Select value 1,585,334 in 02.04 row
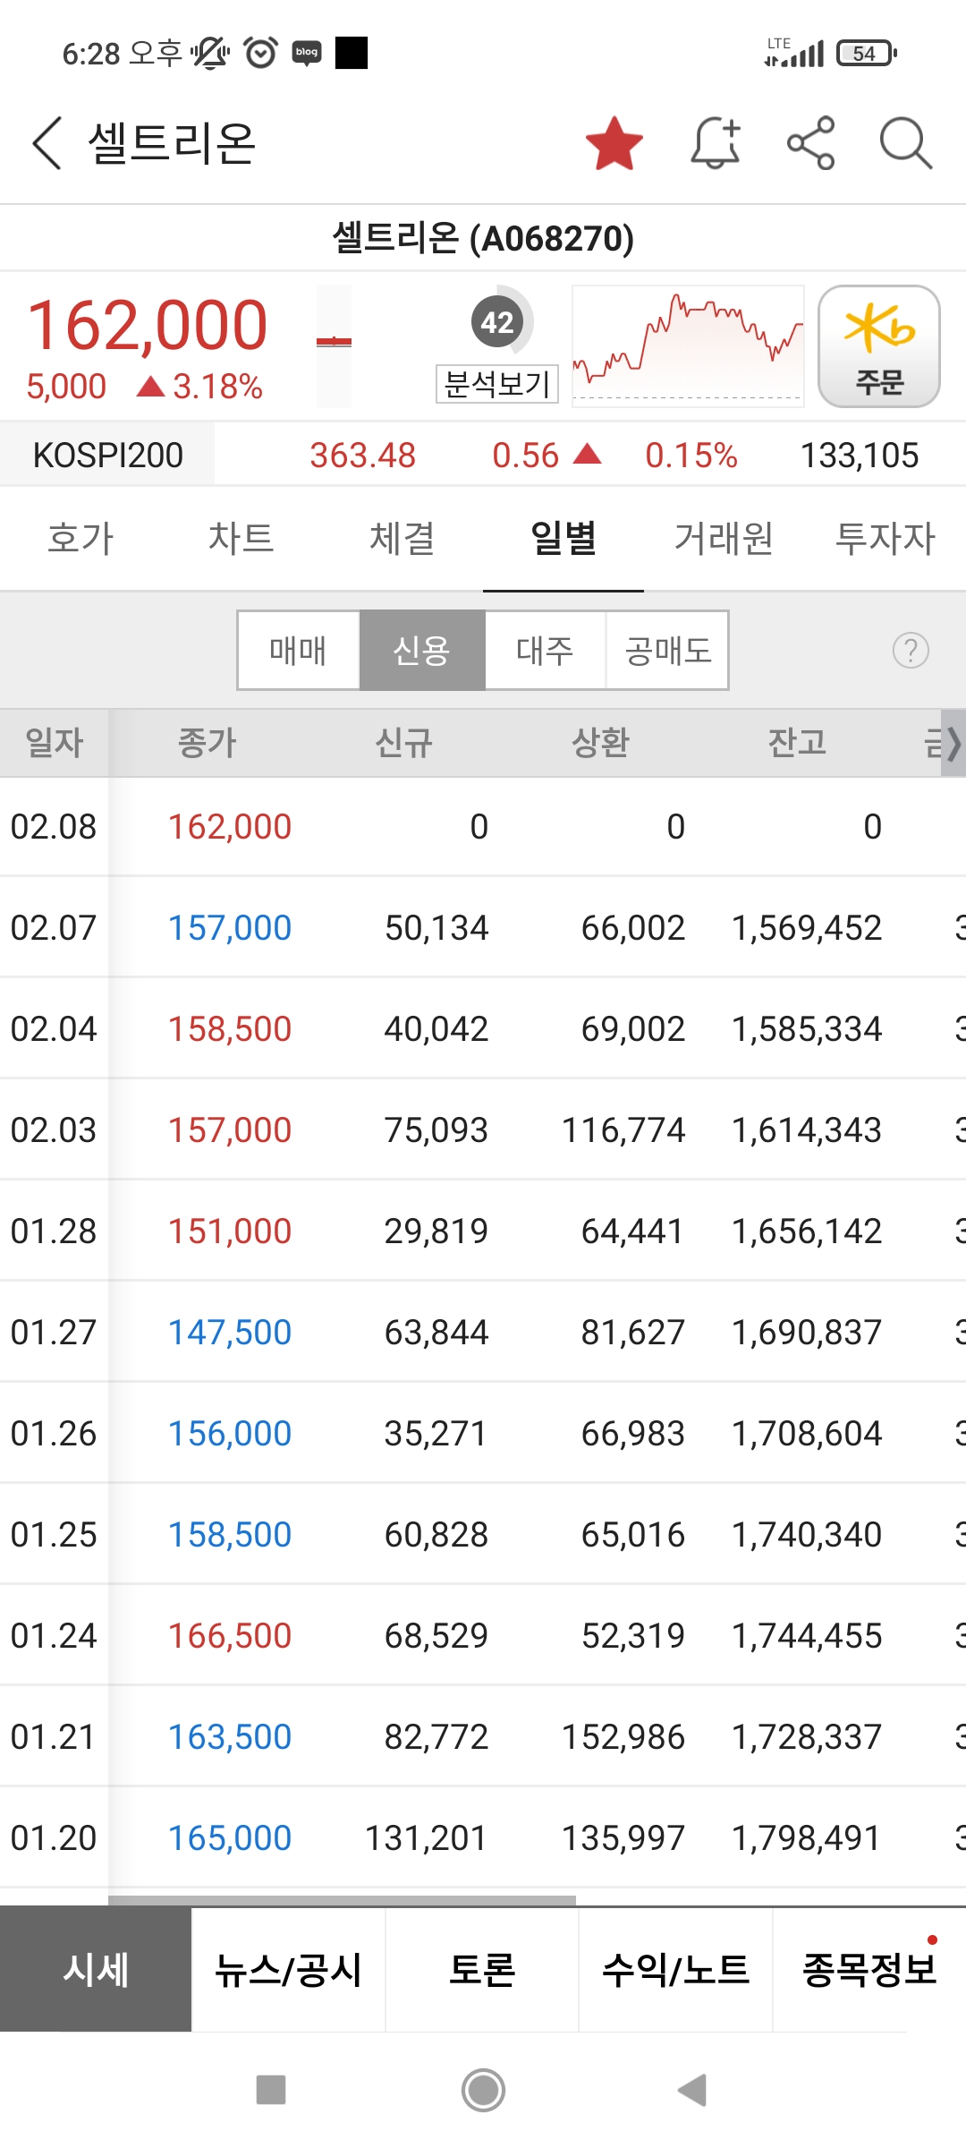The image size is (966, 2148). click(807, 1029)
